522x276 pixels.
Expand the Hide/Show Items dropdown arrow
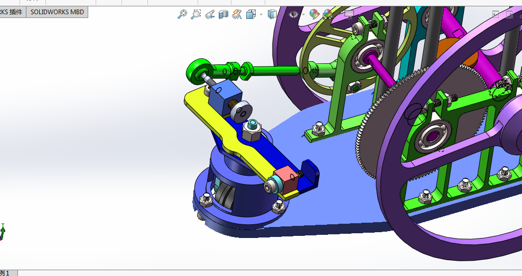point(303,14)
